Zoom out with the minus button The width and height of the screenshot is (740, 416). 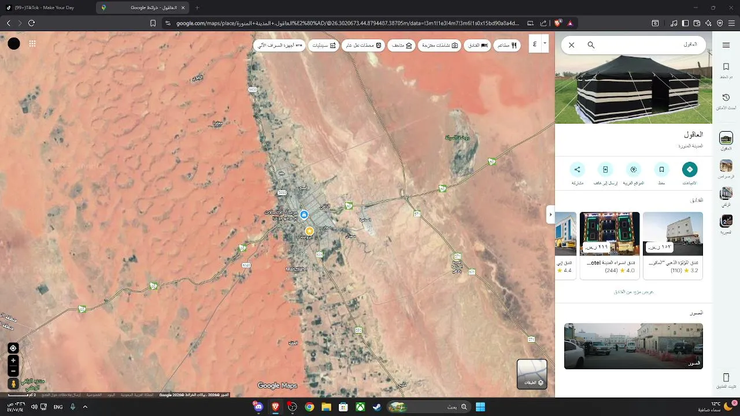point(13,371)
